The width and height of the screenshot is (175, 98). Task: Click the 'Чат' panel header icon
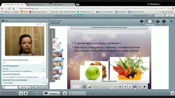click(x=3, y=21)
